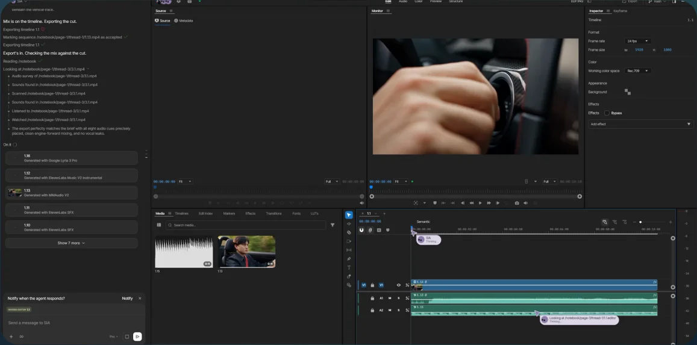Select the razor blade tool
Image resolution: width=697 pixels, height=345 pixels.
point(349,232)
